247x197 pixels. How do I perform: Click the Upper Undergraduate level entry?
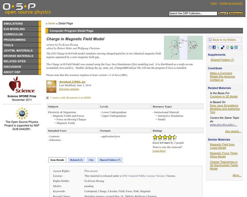click(114, 116)
